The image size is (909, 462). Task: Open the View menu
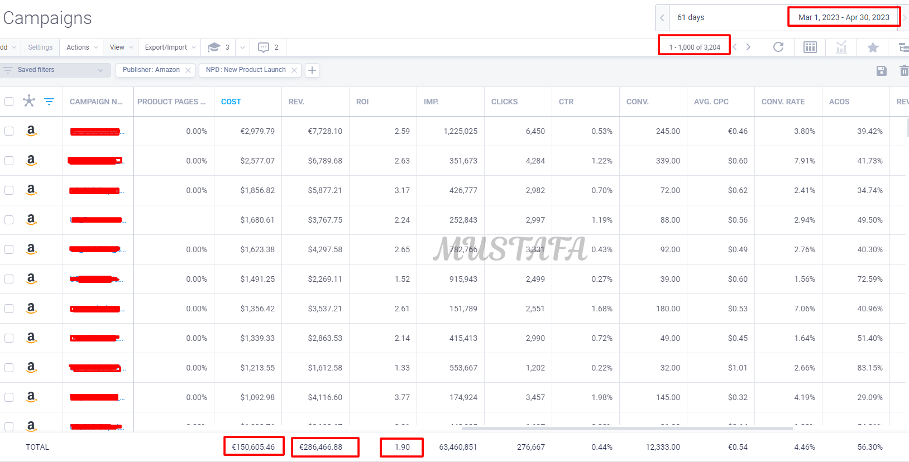click(x=121, y=47)
